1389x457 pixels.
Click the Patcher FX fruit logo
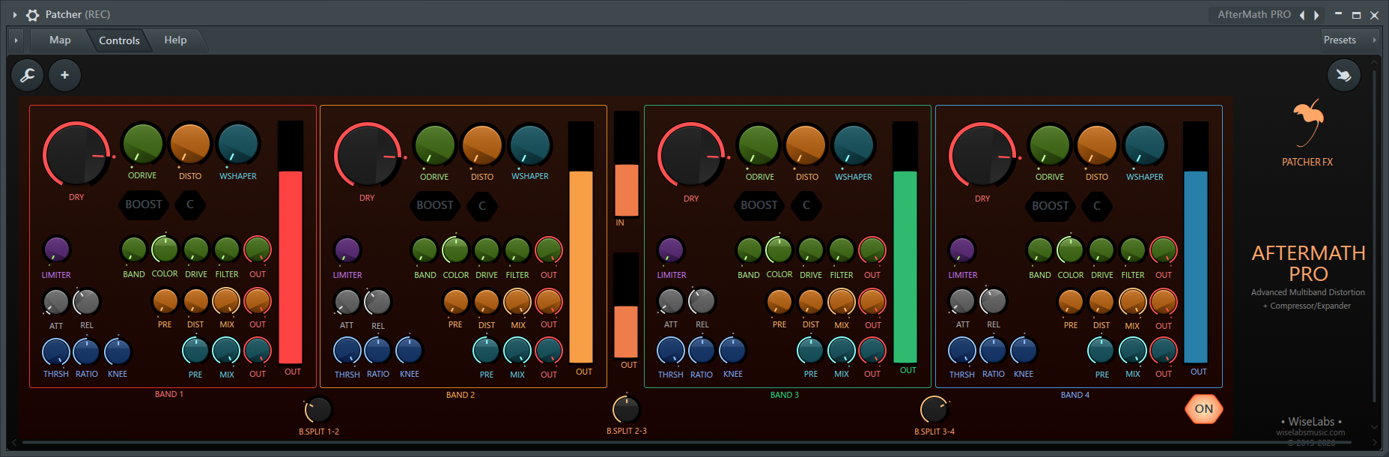1307,124
